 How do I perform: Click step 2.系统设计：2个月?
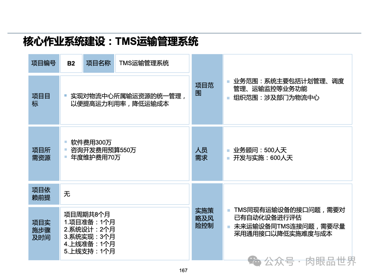tap(89, 229)
